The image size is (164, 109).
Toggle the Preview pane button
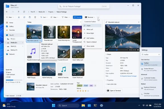tap(78, 17)
